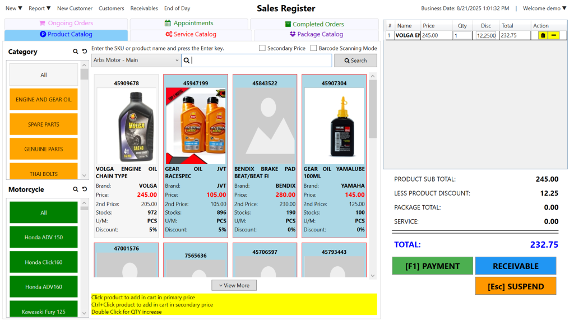Screen dimensions: 574x320
Task: Filter by THAI BOLTS category
Action: pos(44,171)
